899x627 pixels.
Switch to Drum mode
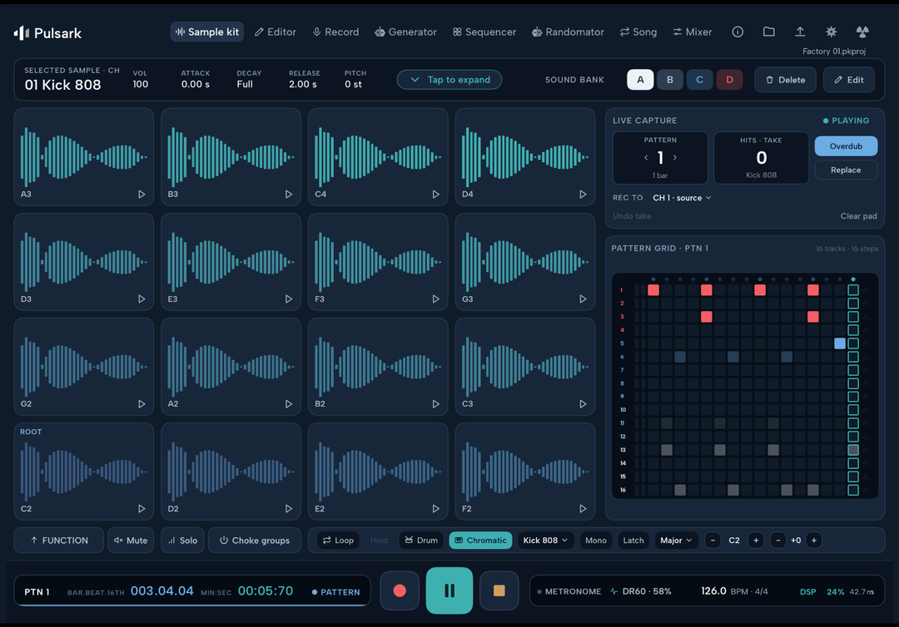pyautogui.click(x=421, y=540)
